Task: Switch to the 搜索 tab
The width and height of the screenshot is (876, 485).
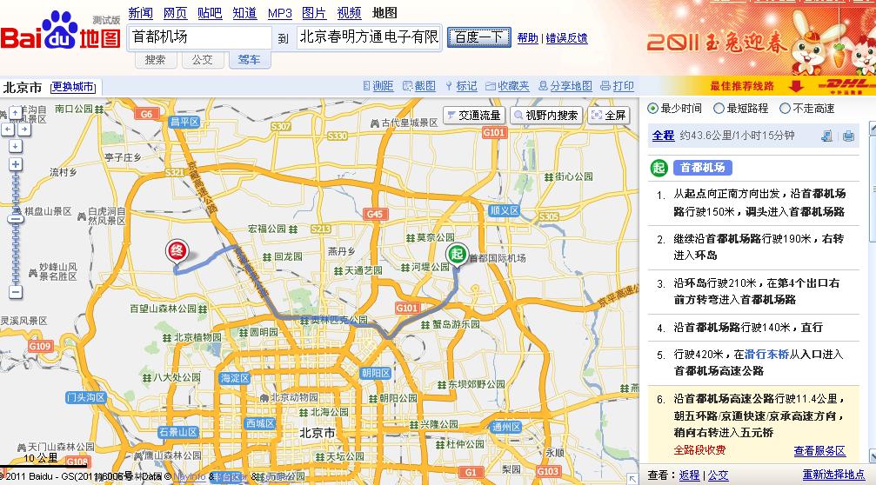Action: point(156,60)
